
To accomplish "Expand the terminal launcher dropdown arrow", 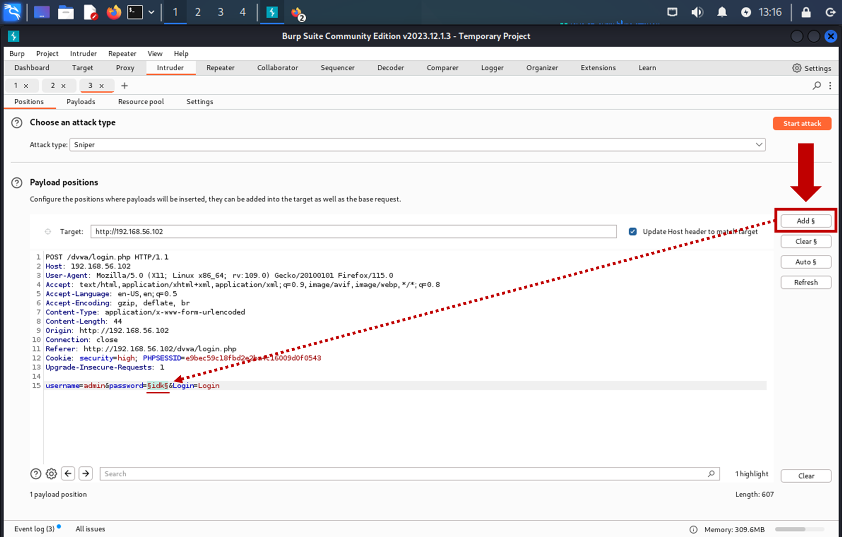I will (151, 12).
